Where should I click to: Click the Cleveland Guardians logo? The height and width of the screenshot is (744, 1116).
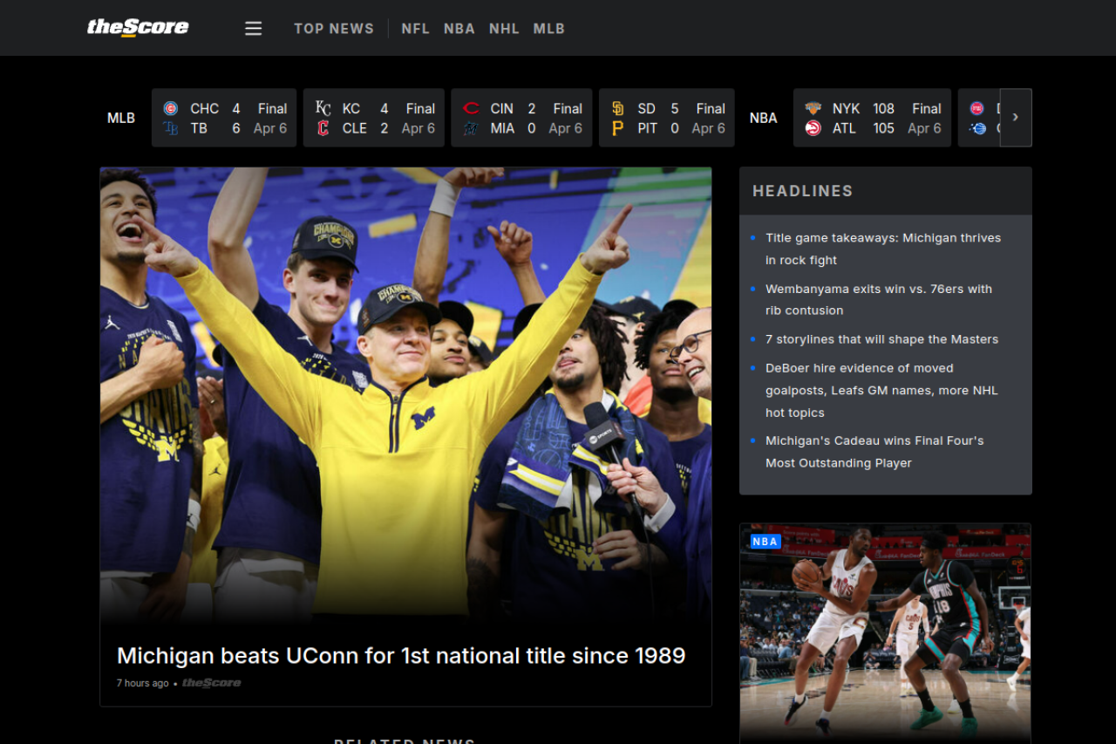click(x=322, y=127)
